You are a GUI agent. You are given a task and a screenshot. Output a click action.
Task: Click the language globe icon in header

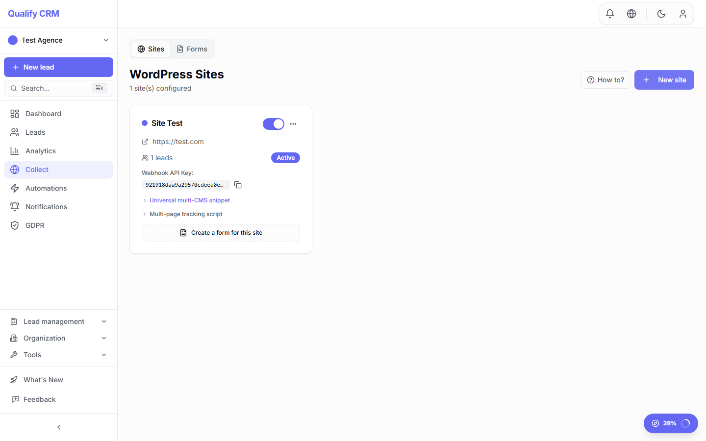631,14
